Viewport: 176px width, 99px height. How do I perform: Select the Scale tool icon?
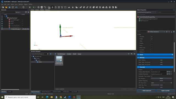[x=59, y=7]
